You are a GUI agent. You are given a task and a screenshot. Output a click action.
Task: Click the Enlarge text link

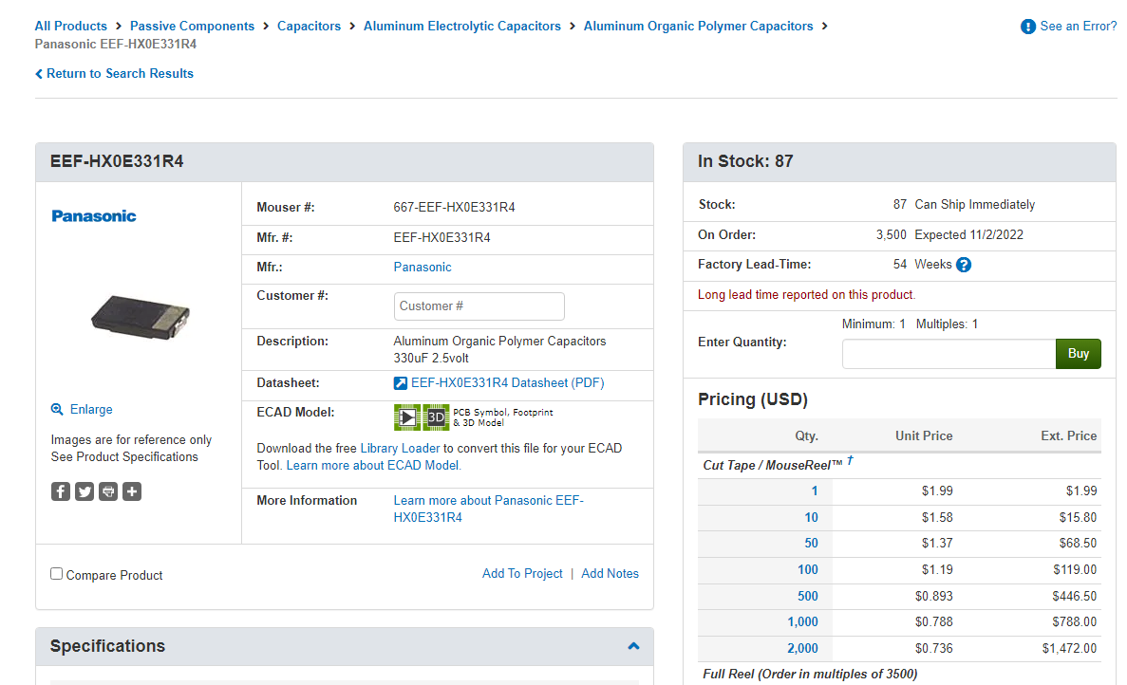pyautogui.click(x=91, y=409)
